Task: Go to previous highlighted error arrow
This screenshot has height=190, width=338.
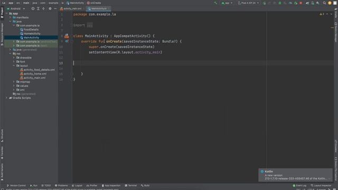Action: coord(327,14)
